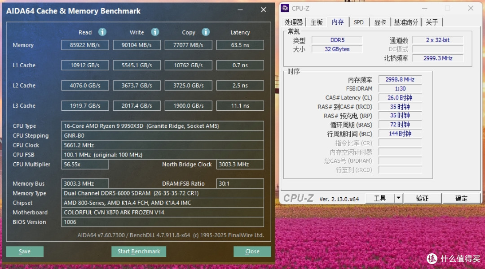
Task: Click the Write info icon
Action: point(155,32)
